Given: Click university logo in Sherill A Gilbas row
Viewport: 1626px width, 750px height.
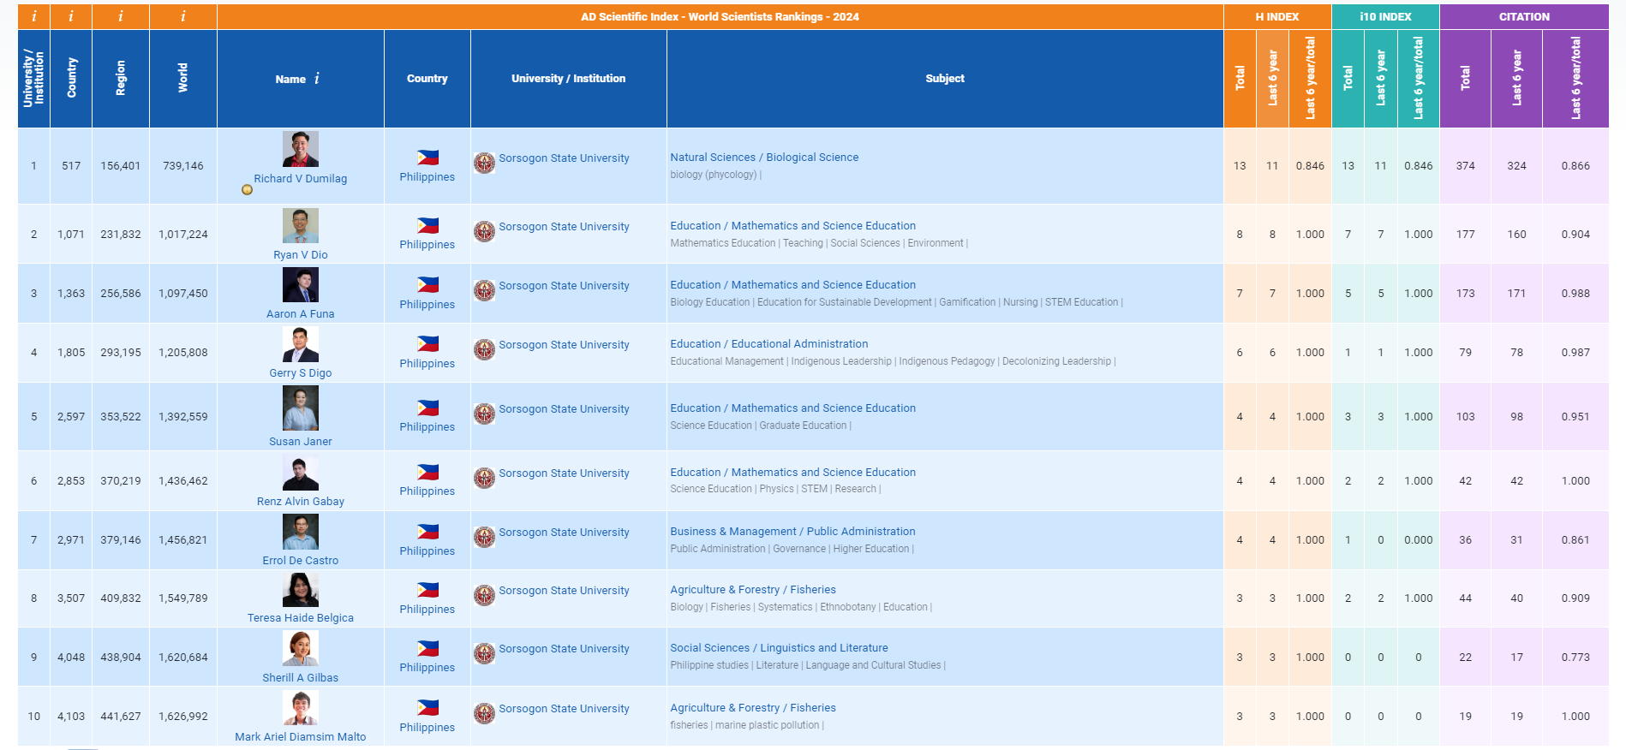Looking at the screenshot, I should pyautogui.click(x=484, y=653).
